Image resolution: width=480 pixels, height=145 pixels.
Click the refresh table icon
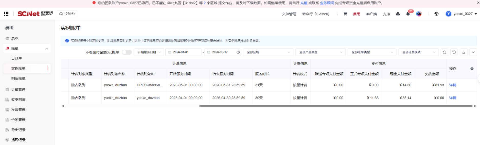tap(444, 52)
